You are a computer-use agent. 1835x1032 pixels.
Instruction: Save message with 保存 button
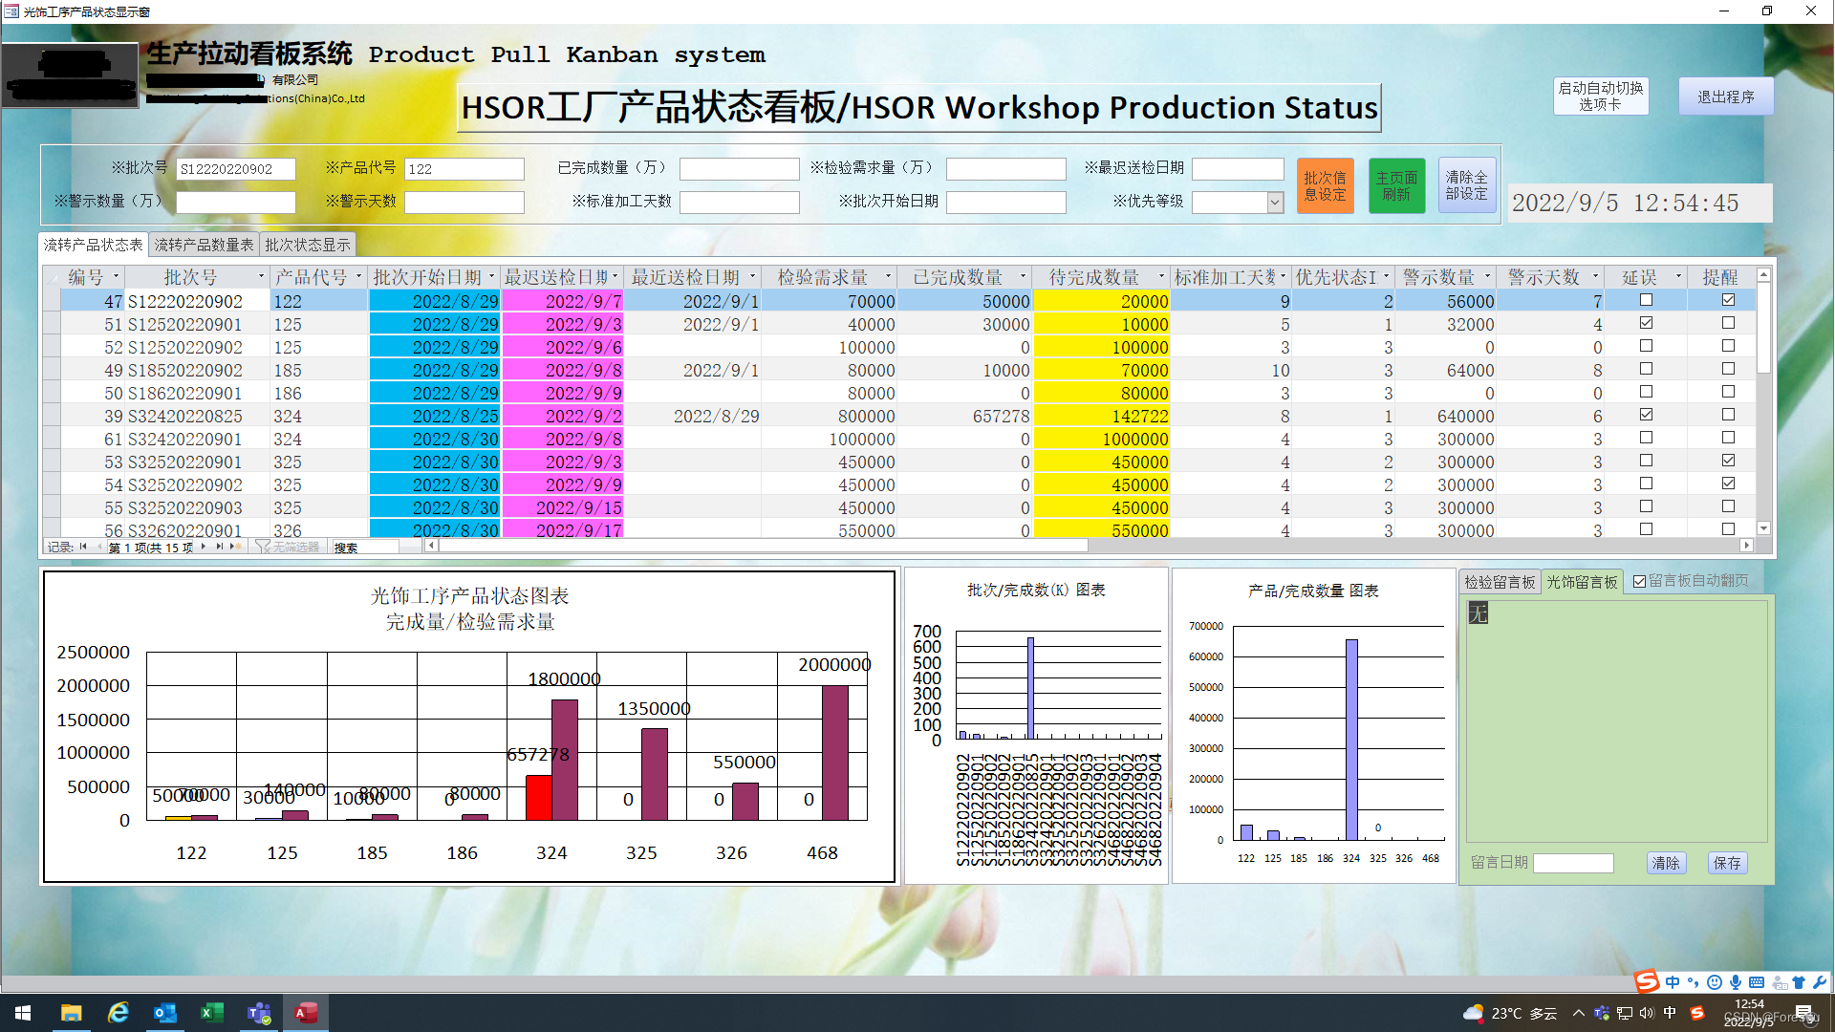1727,863
